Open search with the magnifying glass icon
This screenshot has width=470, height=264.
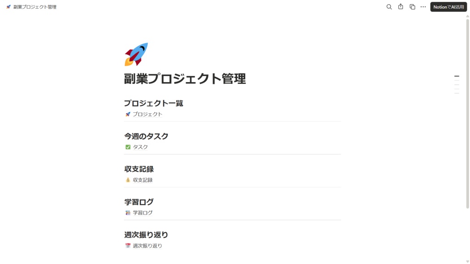click(389, 7)
